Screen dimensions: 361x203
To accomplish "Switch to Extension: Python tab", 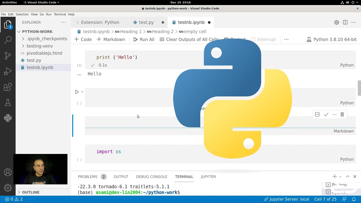I will point(100,22).
